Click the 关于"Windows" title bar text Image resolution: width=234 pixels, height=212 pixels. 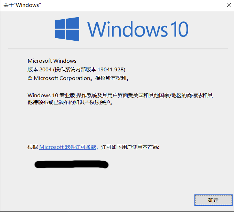(22, 5)
